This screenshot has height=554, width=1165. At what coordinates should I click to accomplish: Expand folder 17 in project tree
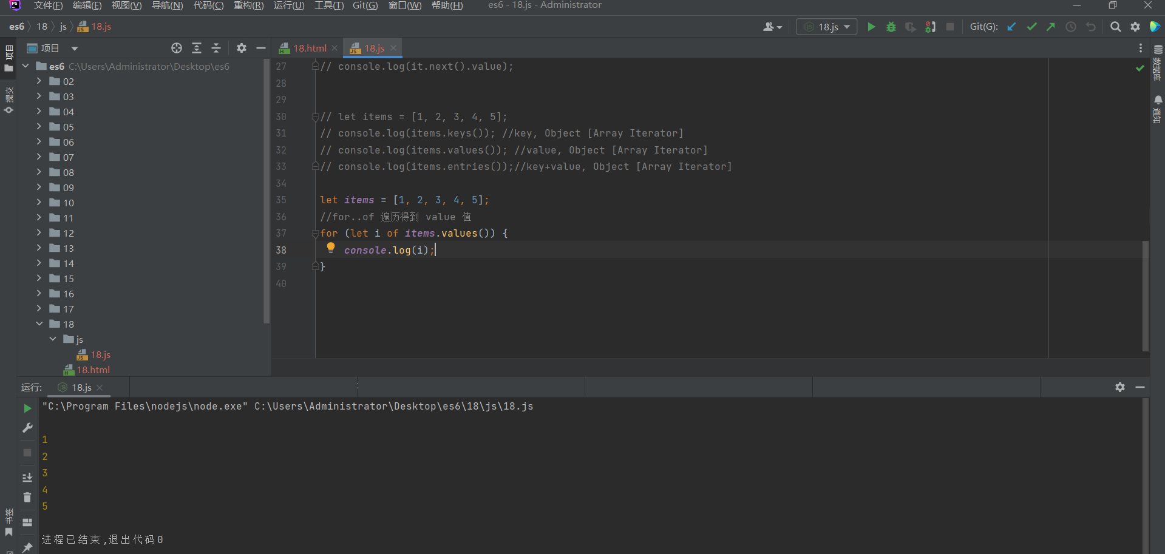[39, 309]
